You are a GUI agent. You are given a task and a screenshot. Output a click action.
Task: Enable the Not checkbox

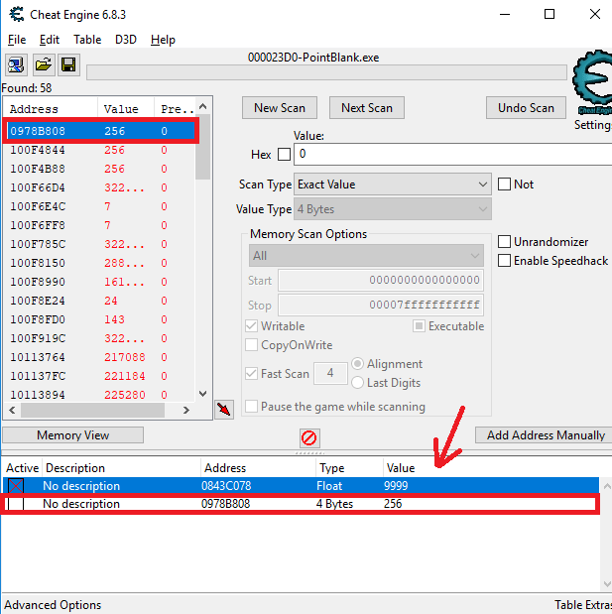click(504, 184)
